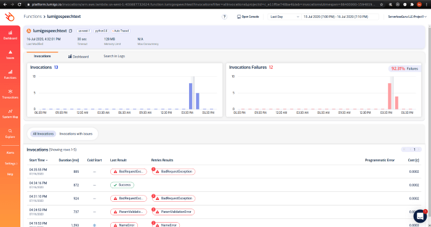
Task: Click the BadRequestExc last result at 04:31:10 PM
Action: point(128,199)
